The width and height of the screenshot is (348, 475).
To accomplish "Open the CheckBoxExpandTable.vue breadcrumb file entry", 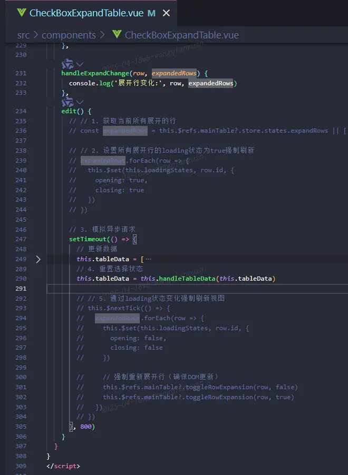I will click(x=182, y=35).
